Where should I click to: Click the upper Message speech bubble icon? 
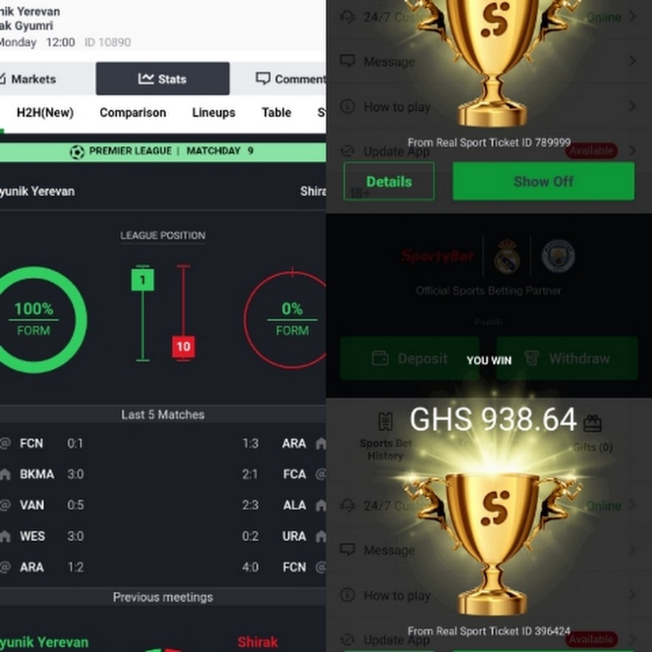[347, 61]
